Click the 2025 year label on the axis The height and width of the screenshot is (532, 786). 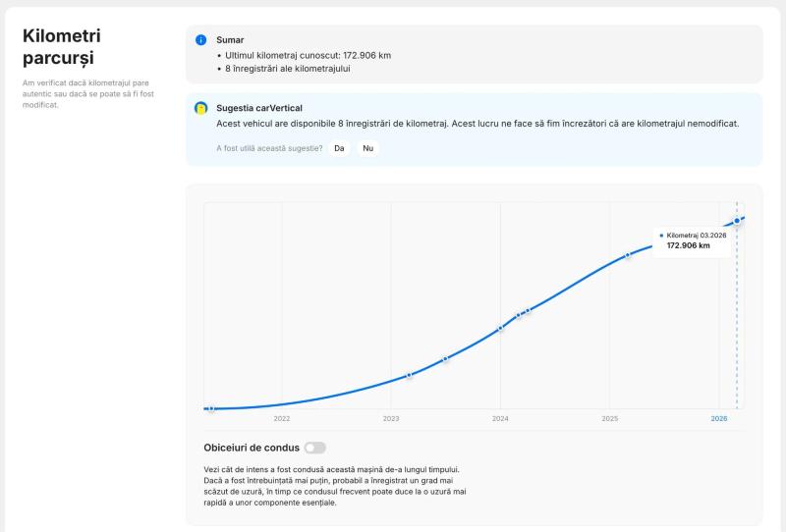[x=609, y=418]
